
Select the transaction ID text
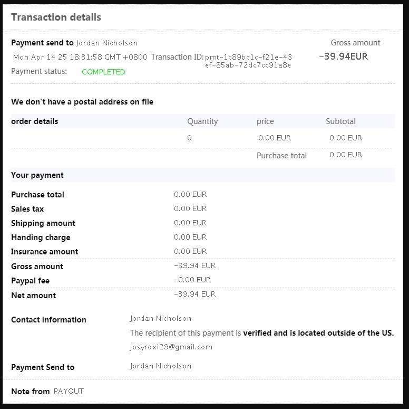[x=248, y=61]
